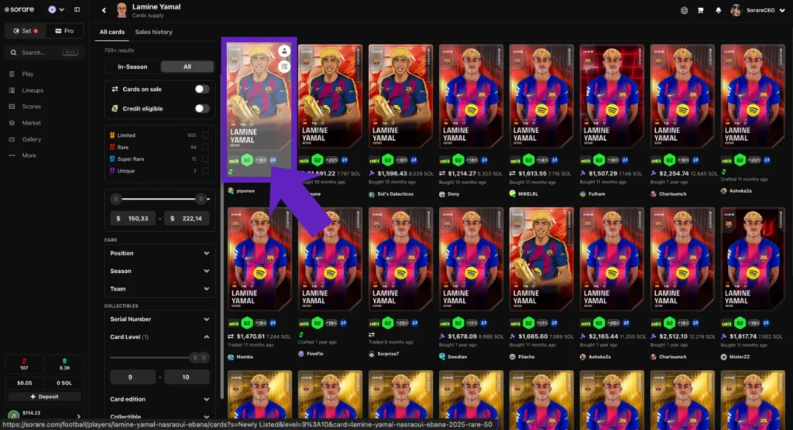Viewport: 793px width, 430px height.
Task: Open Play in the sidebar
Action: (x=27, y=73)
